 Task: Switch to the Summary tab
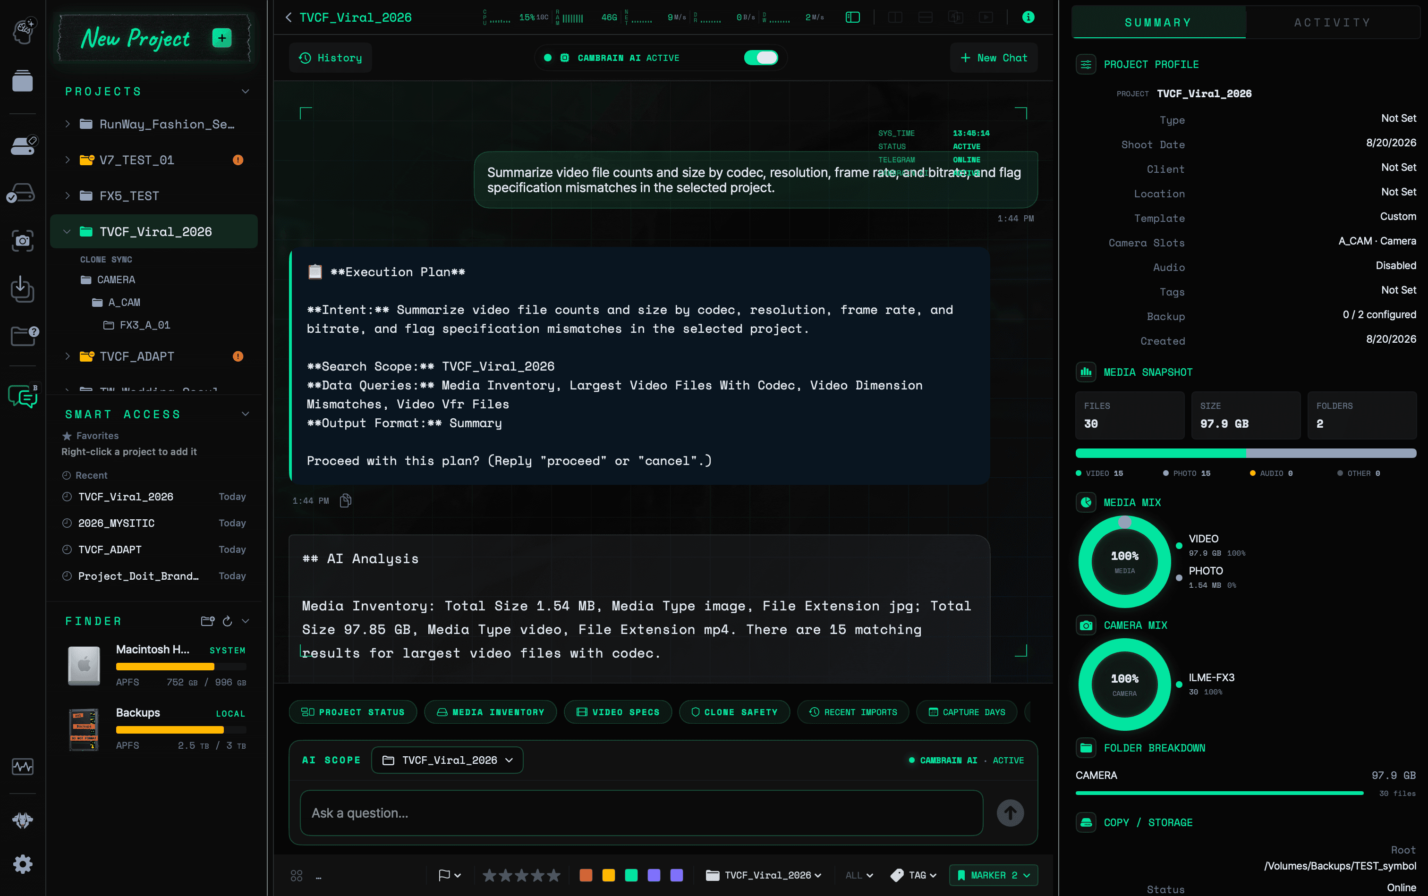1158,23
